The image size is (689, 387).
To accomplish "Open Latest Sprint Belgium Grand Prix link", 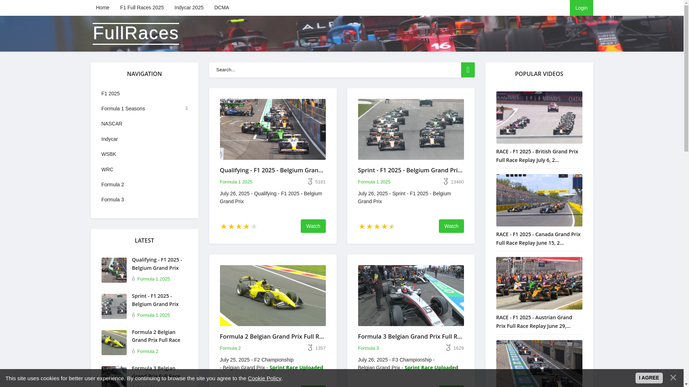I will pos(155,300).
